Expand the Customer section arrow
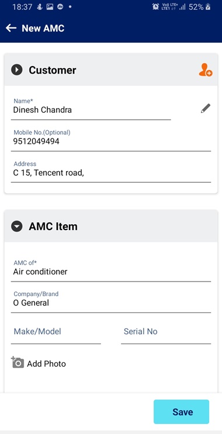 pyautogui.click(x=16, y=70)
